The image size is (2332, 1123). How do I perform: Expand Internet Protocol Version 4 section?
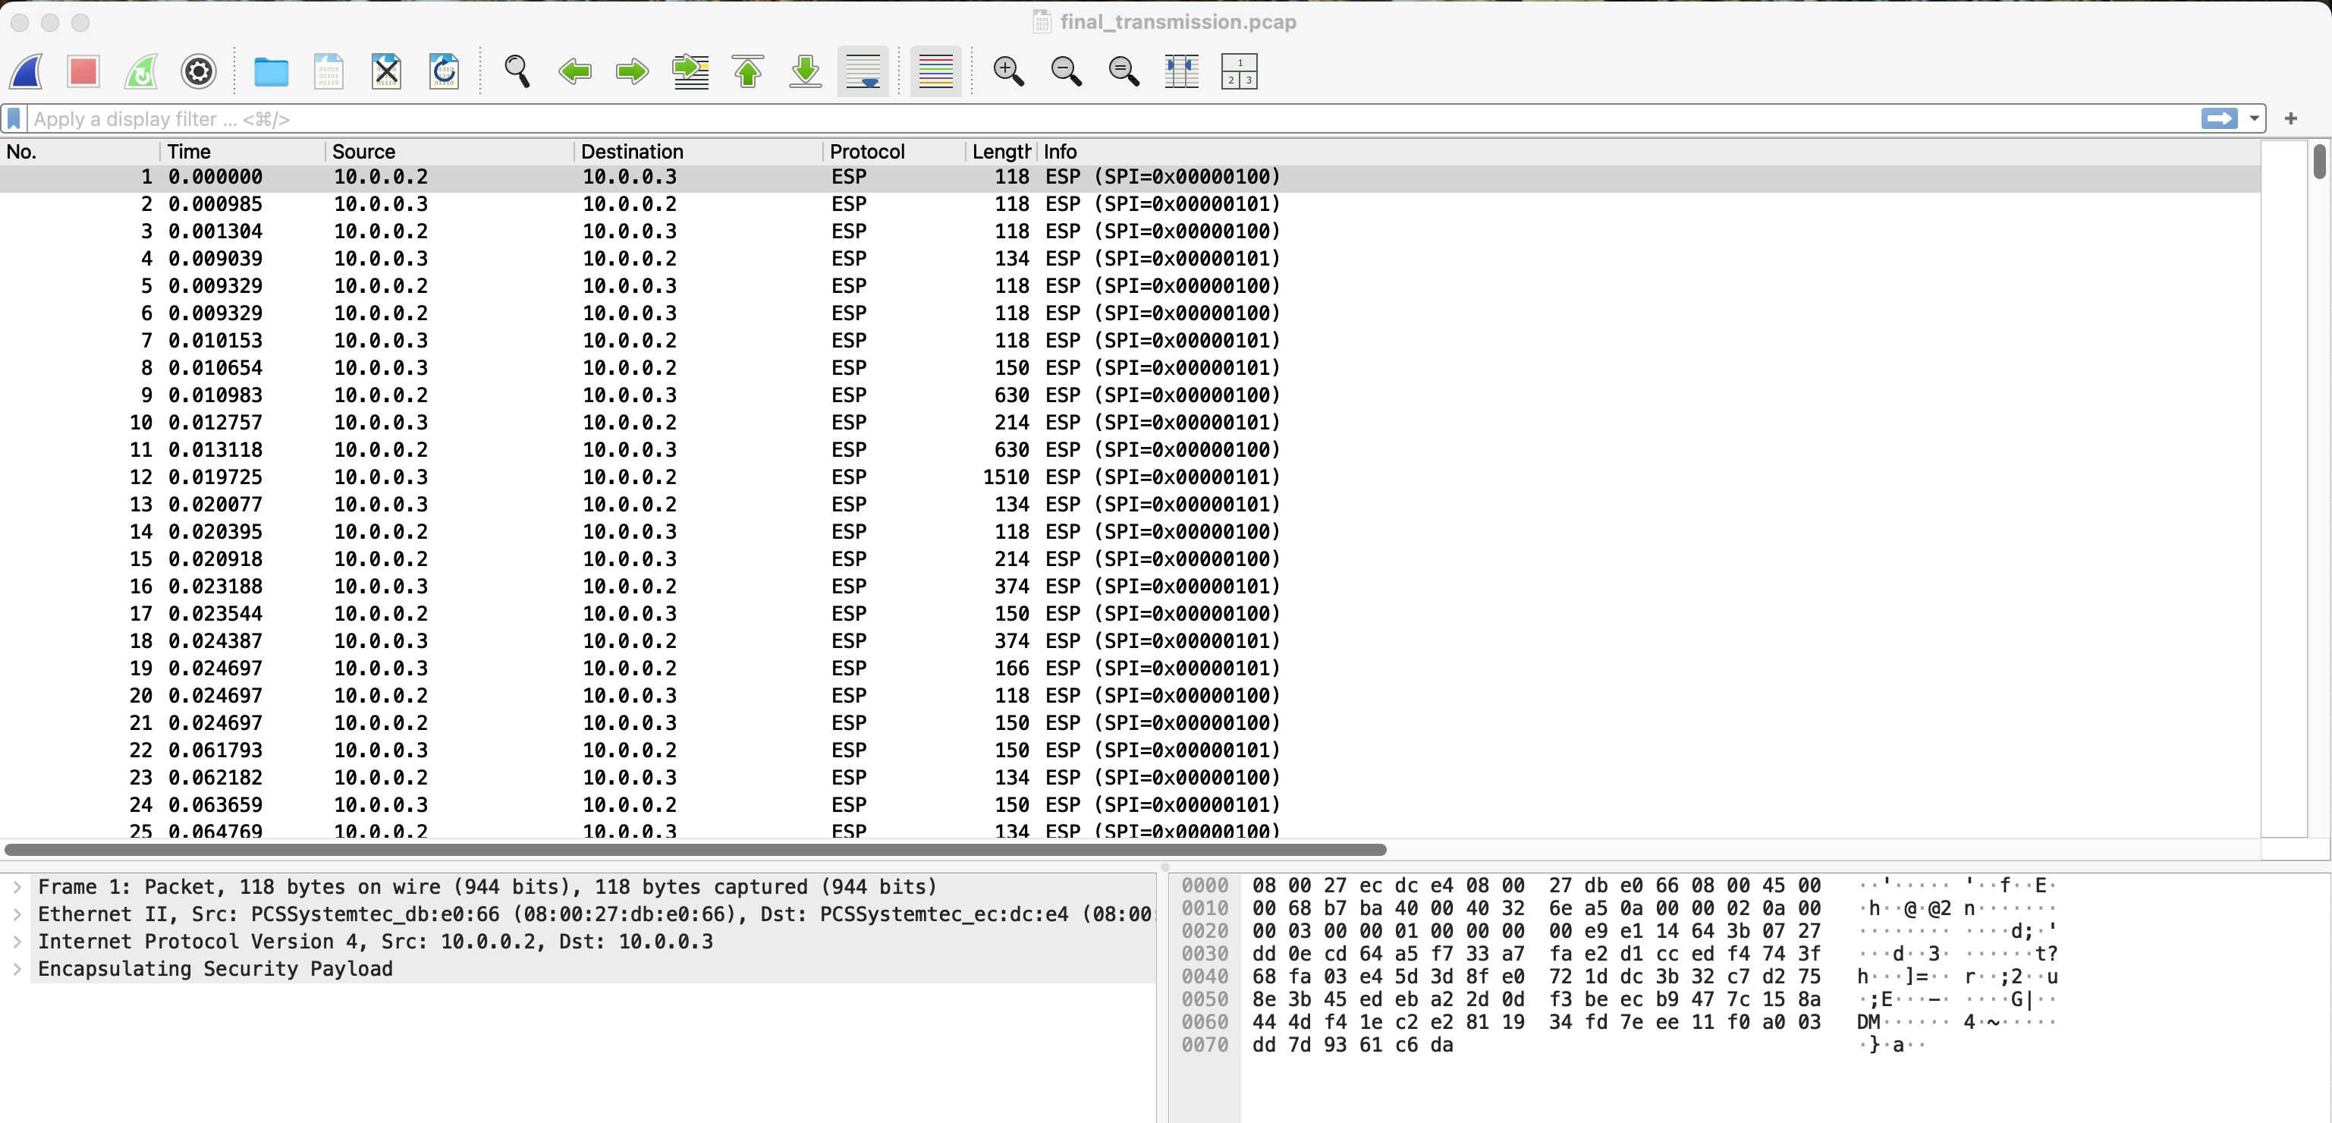point(17,942)
